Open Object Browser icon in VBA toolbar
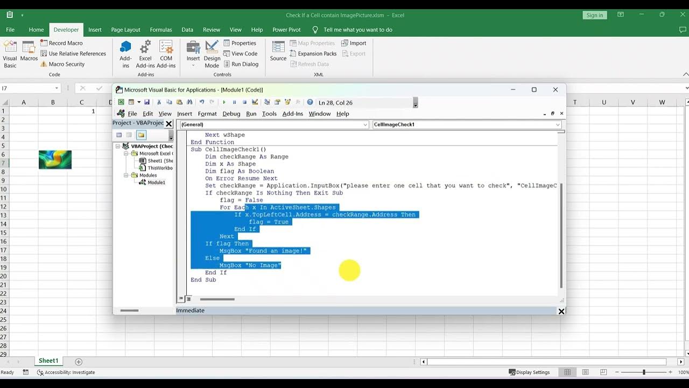Viewport: 689px width, 388px height. coord(288,102)
